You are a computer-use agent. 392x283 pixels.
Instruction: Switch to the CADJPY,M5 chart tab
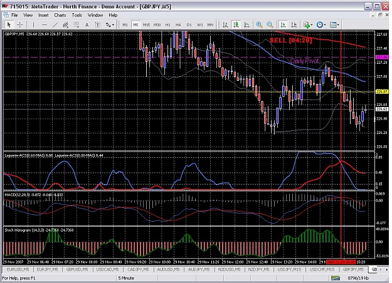pos(138,269)
